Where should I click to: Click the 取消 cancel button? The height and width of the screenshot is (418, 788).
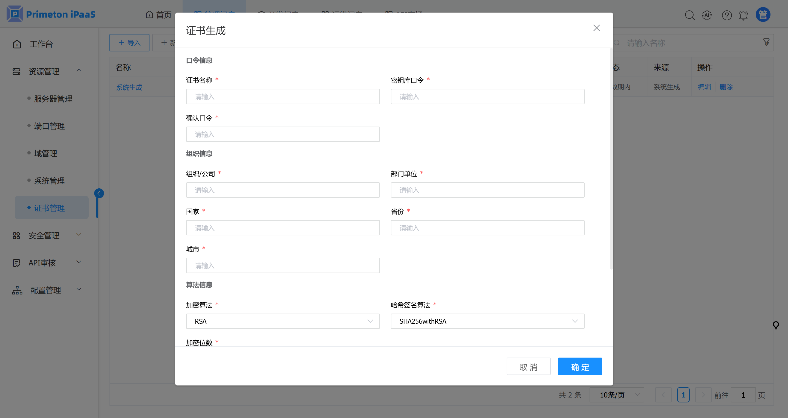[x=528, y=366]
